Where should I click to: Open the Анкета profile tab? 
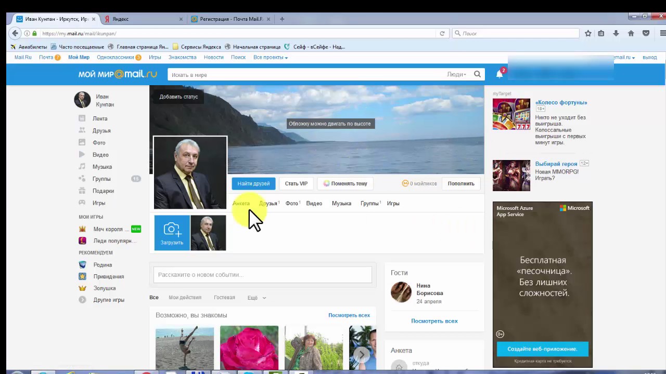point(241,203)
